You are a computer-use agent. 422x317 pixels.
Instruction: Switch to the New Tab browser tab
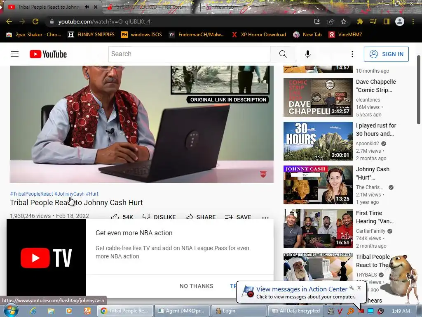[x=223, y=7]
